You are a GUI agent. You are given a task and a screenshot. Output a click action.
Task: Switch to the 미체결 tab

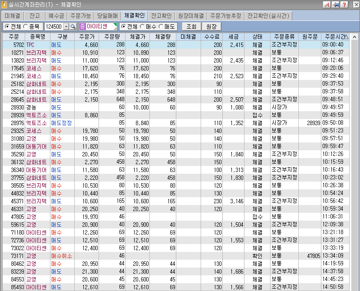click(x=13, y=16)
